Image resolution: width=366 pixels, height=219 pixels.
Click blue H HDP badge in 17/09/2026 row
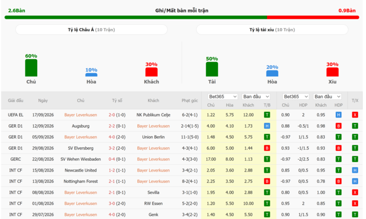click(x=338, y=115)
